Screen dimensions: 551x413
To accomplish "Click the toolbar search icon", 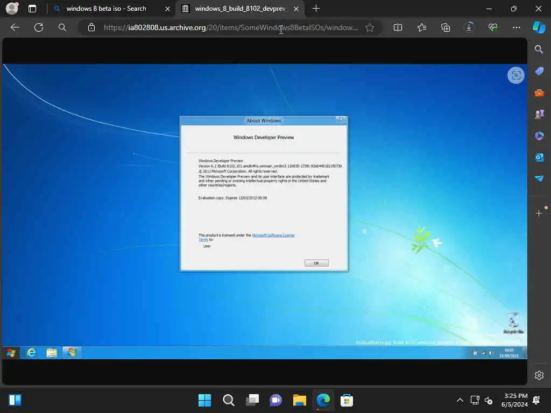I will [x=62, y=27].
